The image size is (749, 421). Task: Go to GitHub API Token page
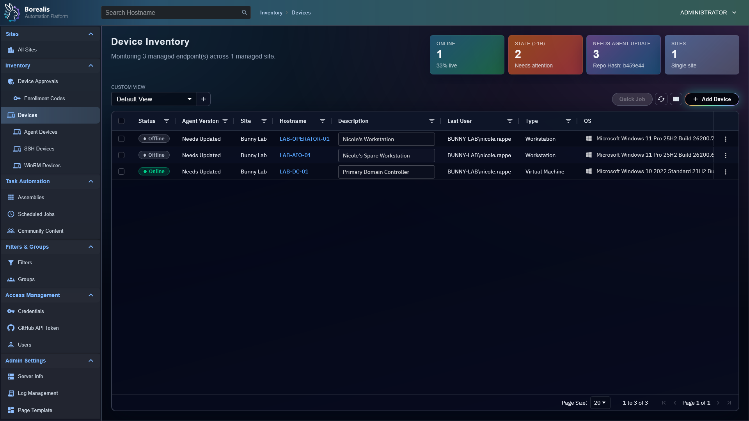[38, 328]
